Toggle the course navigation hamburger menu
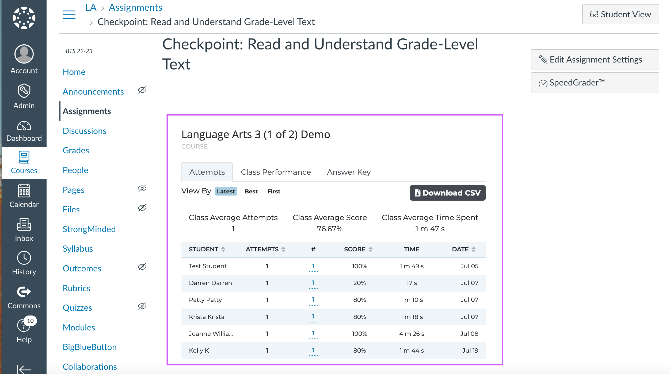Image resolution: width=670 pixels, height=374 pixels. pos(69,15)
